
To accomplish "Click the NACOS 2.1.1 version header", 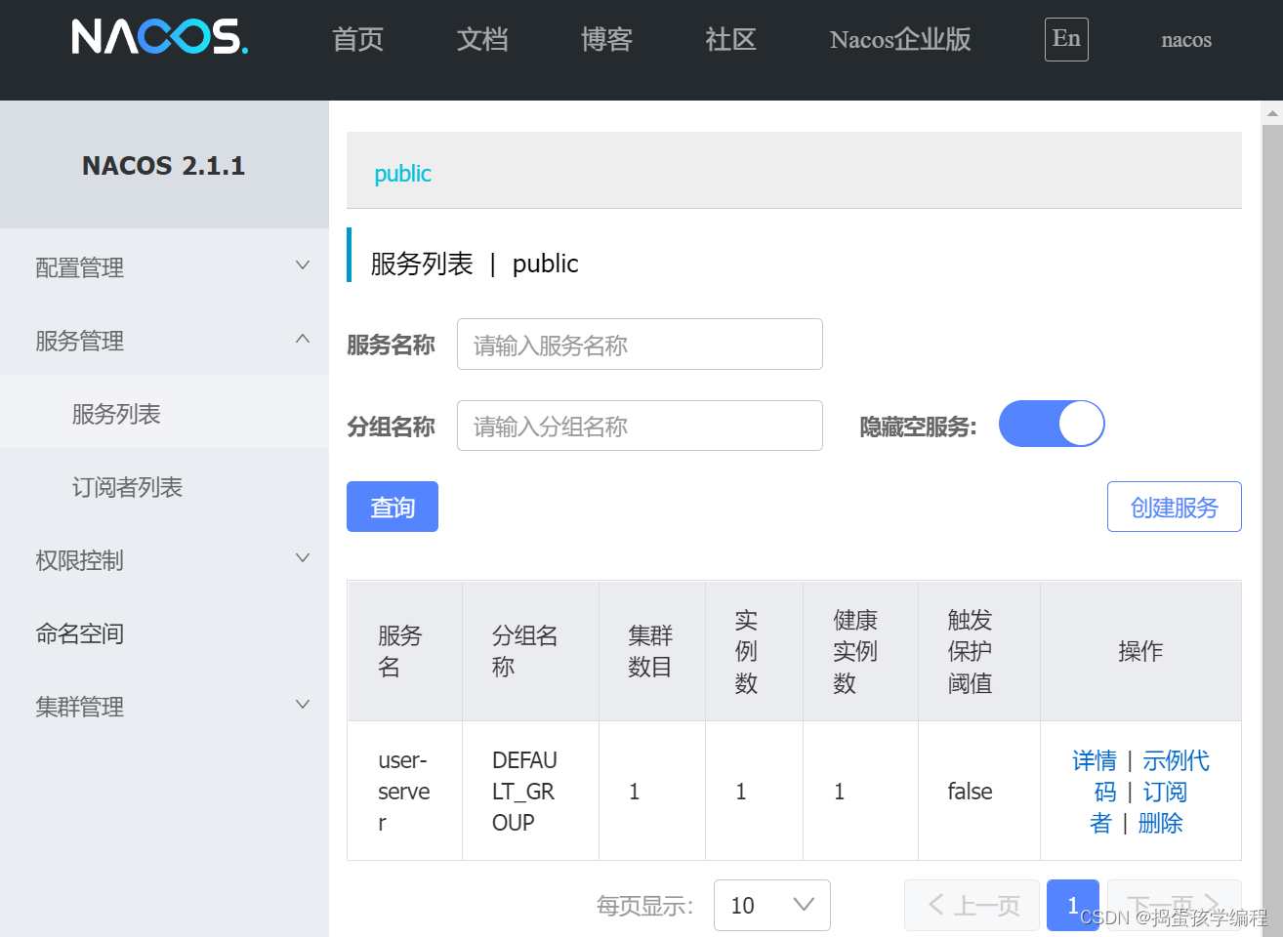I will (163, 165).
